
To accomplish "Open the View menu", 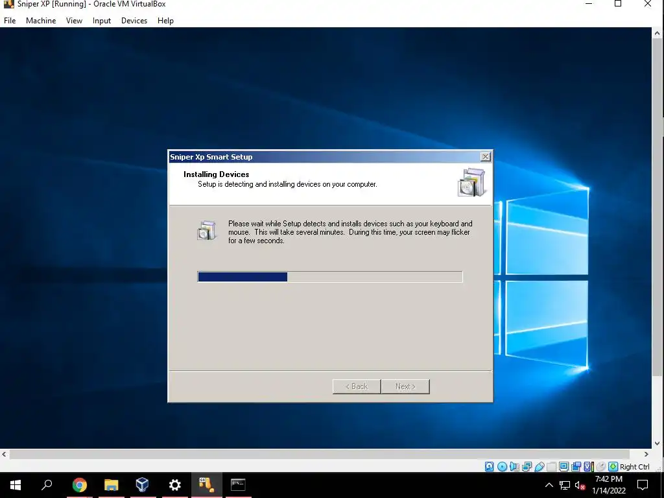I will point(74,20).
